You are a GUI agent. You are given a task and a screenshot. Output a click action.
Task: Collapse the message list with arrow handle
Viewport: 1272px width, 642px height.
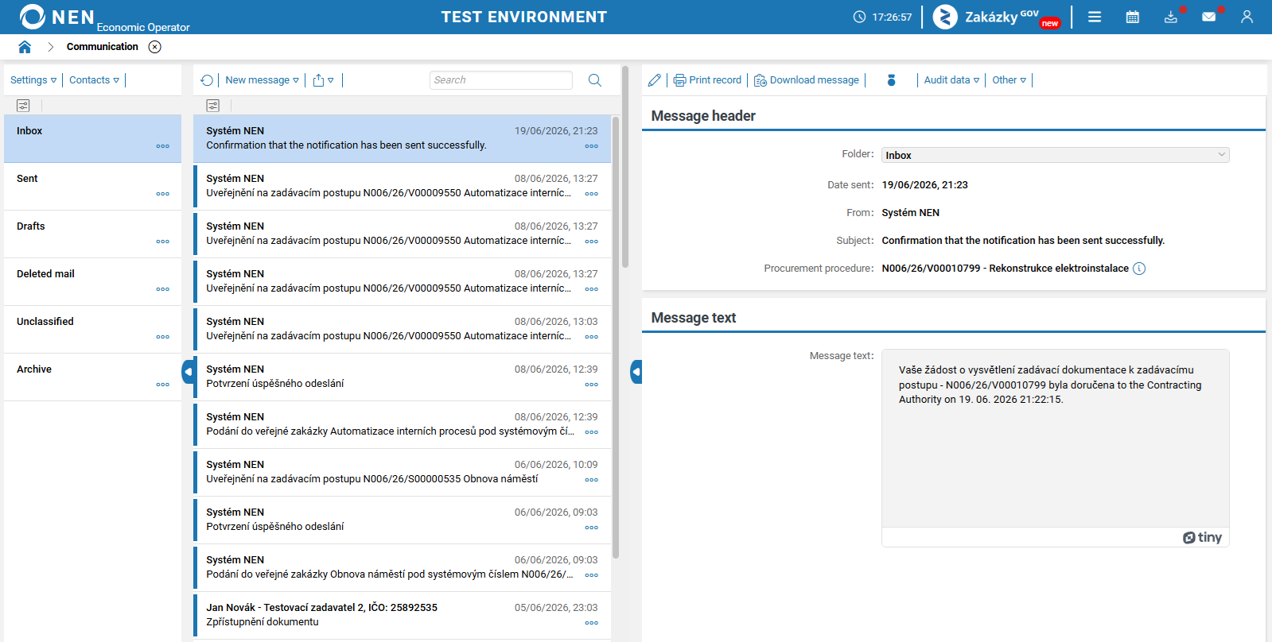tap(636, 372)
